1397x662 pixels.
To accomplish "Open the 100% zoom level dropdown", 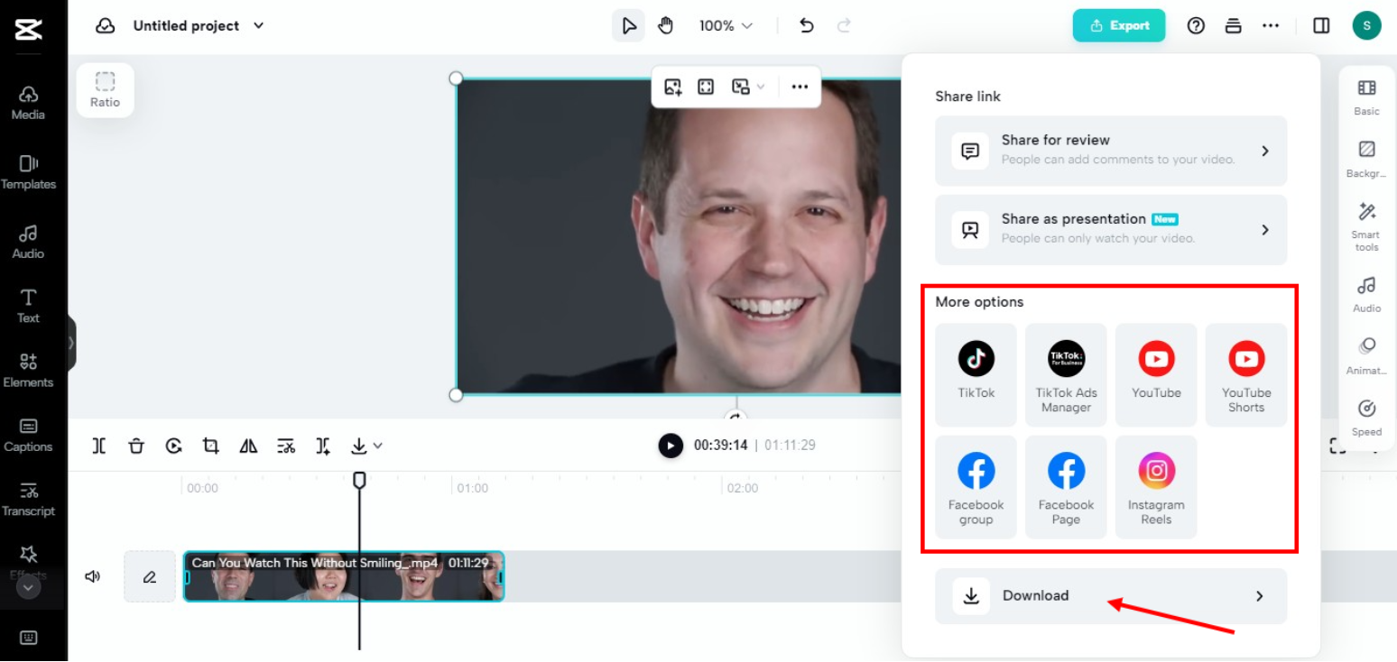I will [x=726, y=26].
